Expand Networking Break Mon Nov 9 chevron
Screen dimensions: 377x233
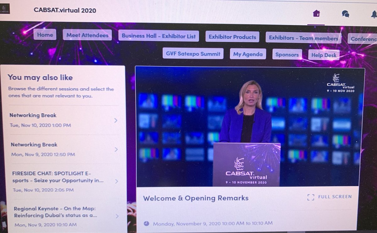116,149
